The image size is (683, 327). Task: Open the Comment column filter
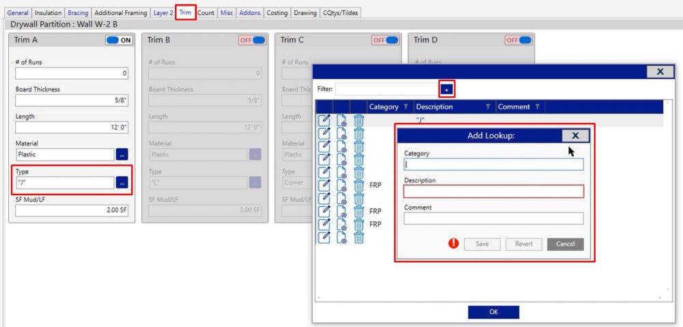click(x=538, y=107)
